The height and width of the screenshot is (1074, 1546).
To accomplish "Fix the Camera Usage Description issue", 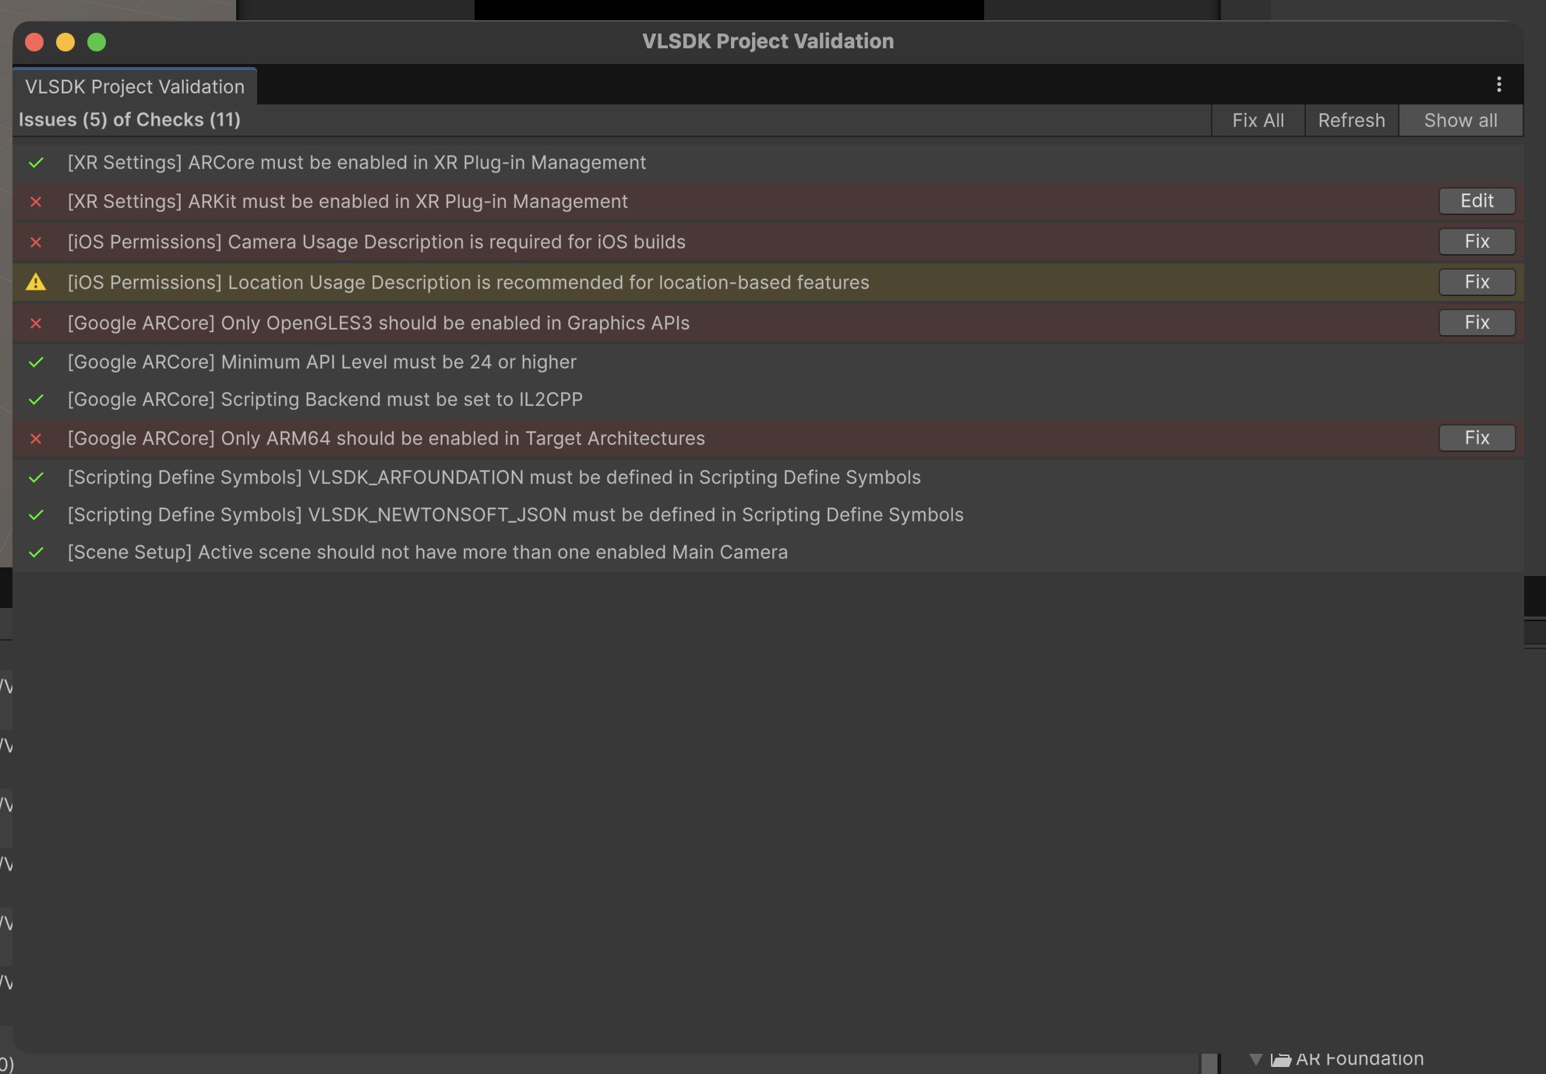I will 1476,242.
